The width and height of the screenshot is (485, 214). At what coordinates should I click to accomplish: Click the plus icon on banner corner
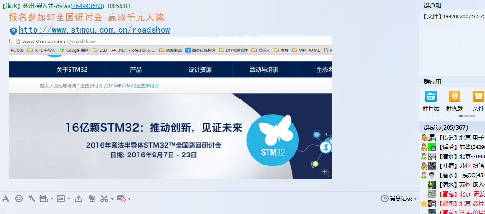(x=325, y=172)
